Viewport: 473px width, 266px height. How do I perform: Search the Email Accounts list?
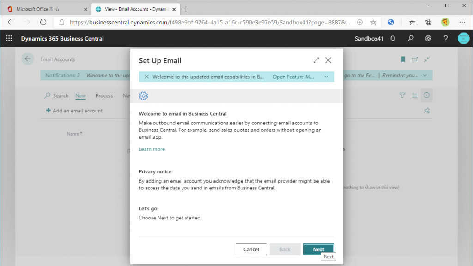[x=57, y=95]
